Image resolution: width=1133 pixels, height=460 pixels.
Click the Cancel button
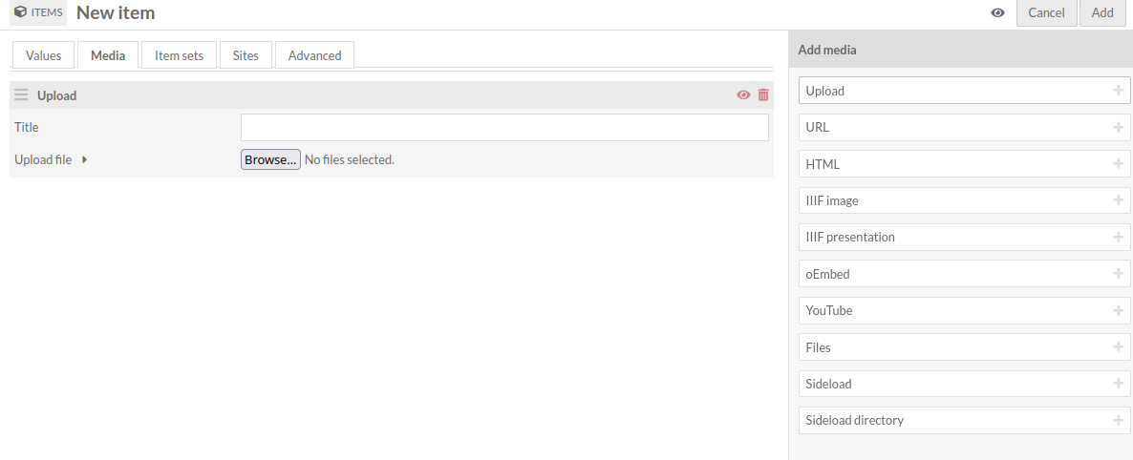tap(1046, 13)
